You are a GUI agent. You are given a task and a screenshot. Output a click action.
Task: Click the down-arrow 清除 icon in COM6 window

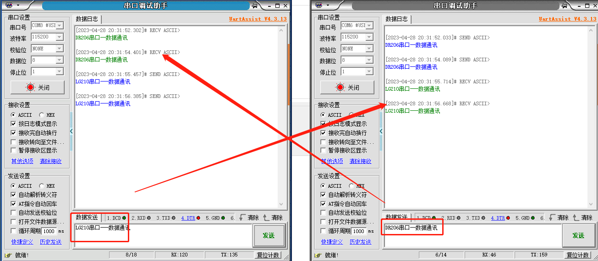pos(552,217)
